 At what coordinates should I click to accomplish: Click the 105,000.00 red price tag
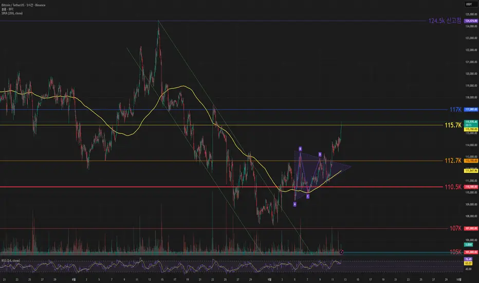(471, 252)
